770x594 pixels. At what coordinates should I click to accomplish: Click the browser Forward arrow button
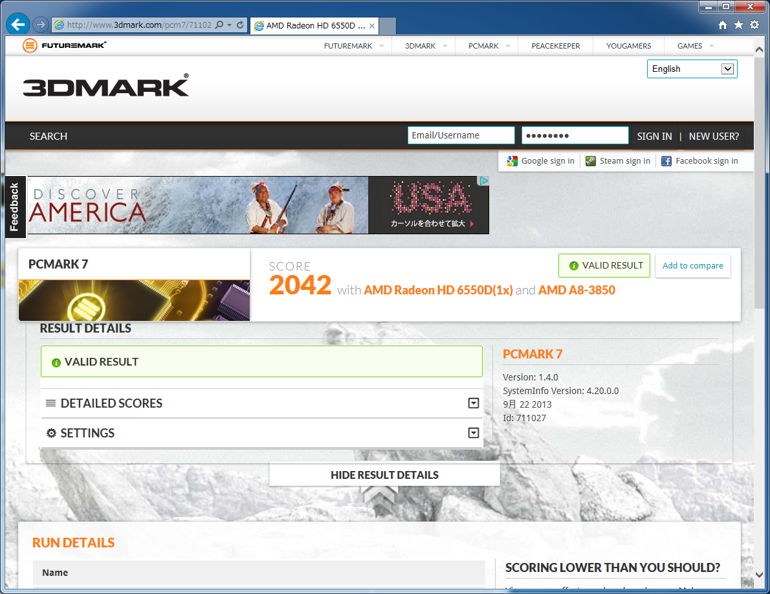coord(41,25)
